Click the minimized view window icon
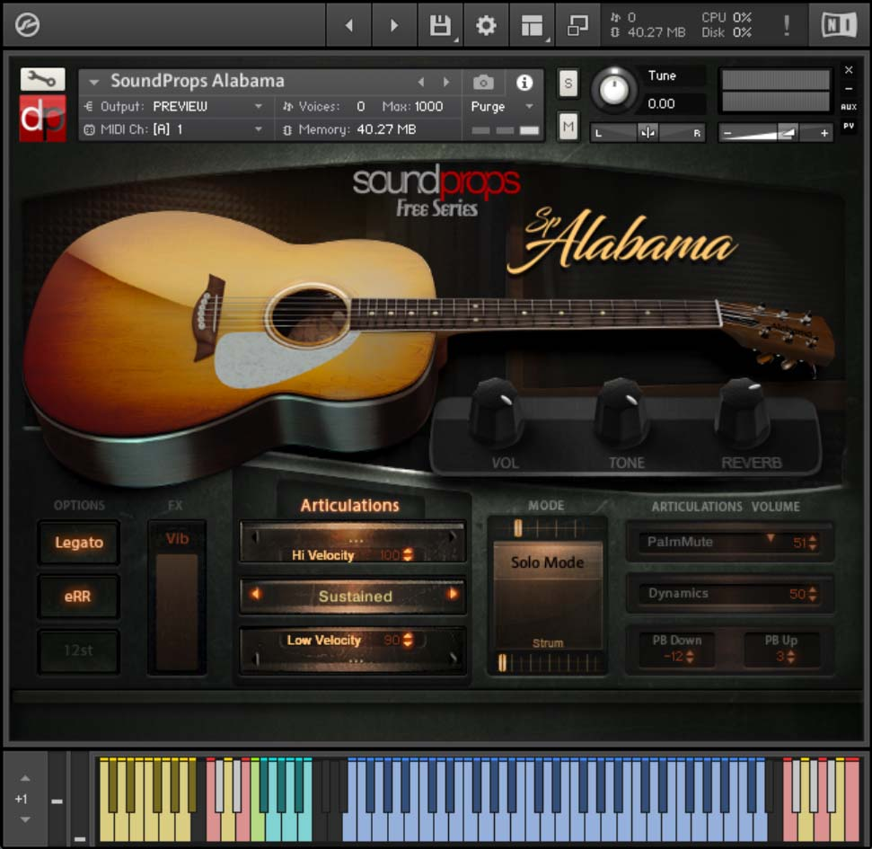Screen dimensions: 872x849 coord(577,26)
